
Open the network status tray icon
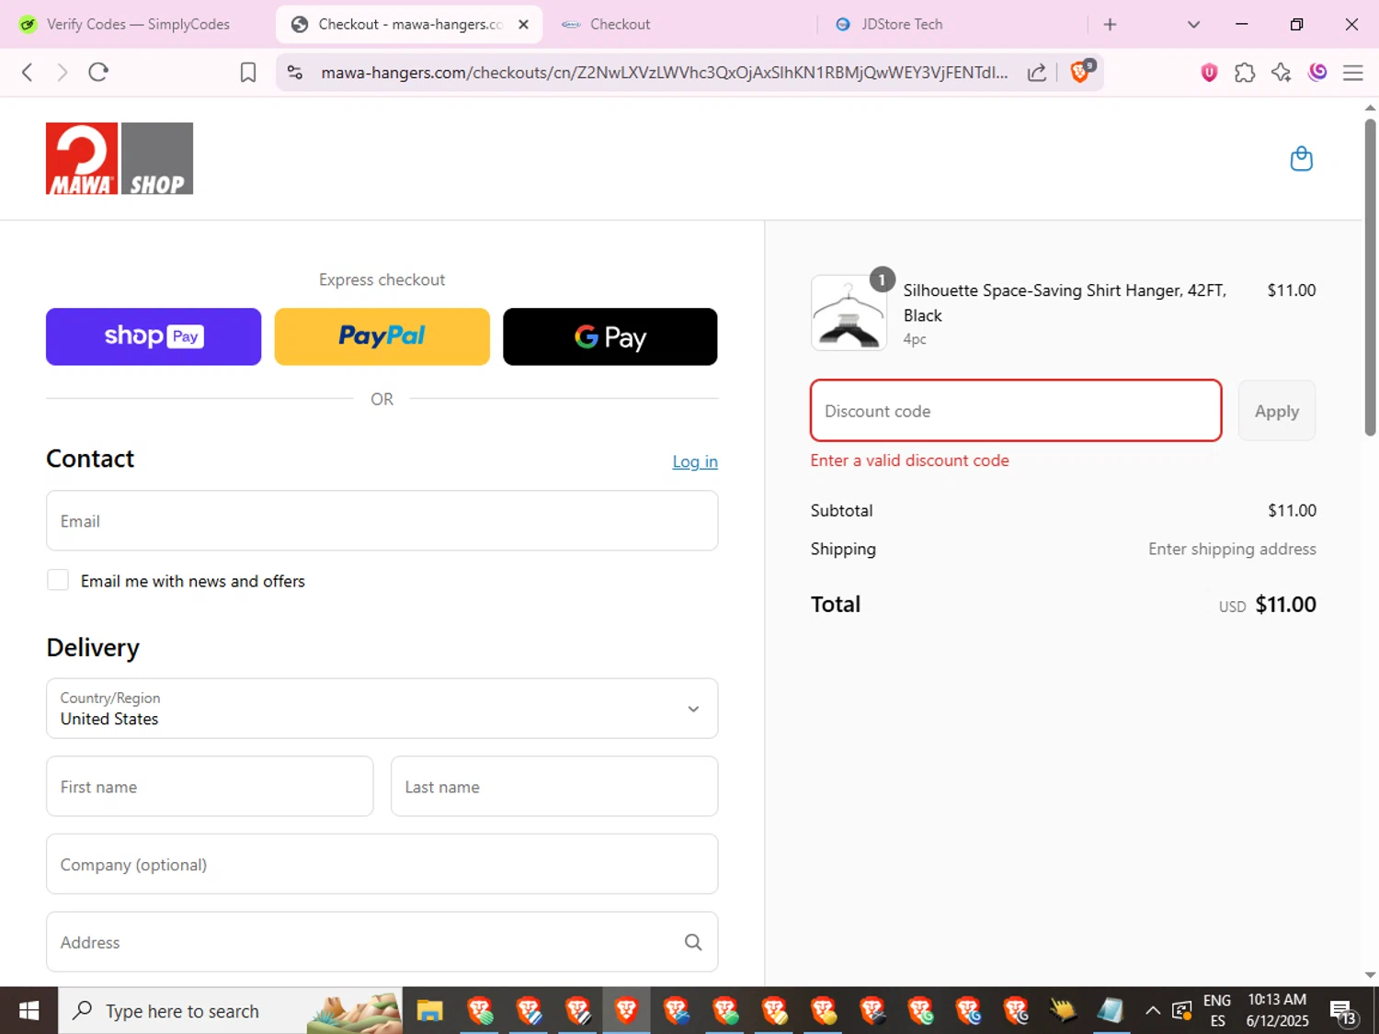click(x=1182, y=1012)
